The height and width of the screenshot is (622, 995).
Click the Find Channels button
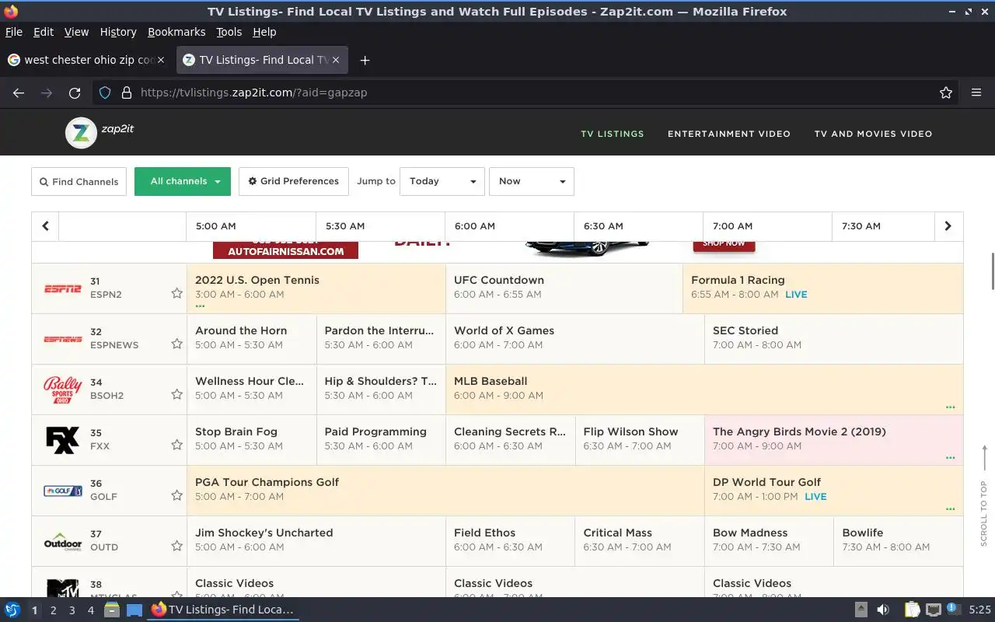click(79, 182)
